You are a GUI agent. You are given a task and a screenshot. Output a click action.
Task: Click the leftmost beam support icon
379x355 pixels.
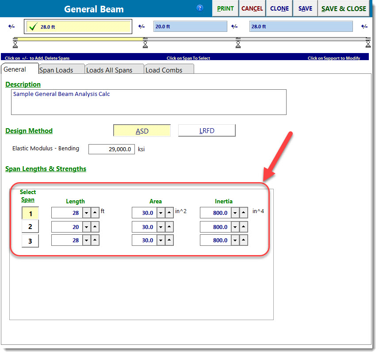[x=15, y=43]
